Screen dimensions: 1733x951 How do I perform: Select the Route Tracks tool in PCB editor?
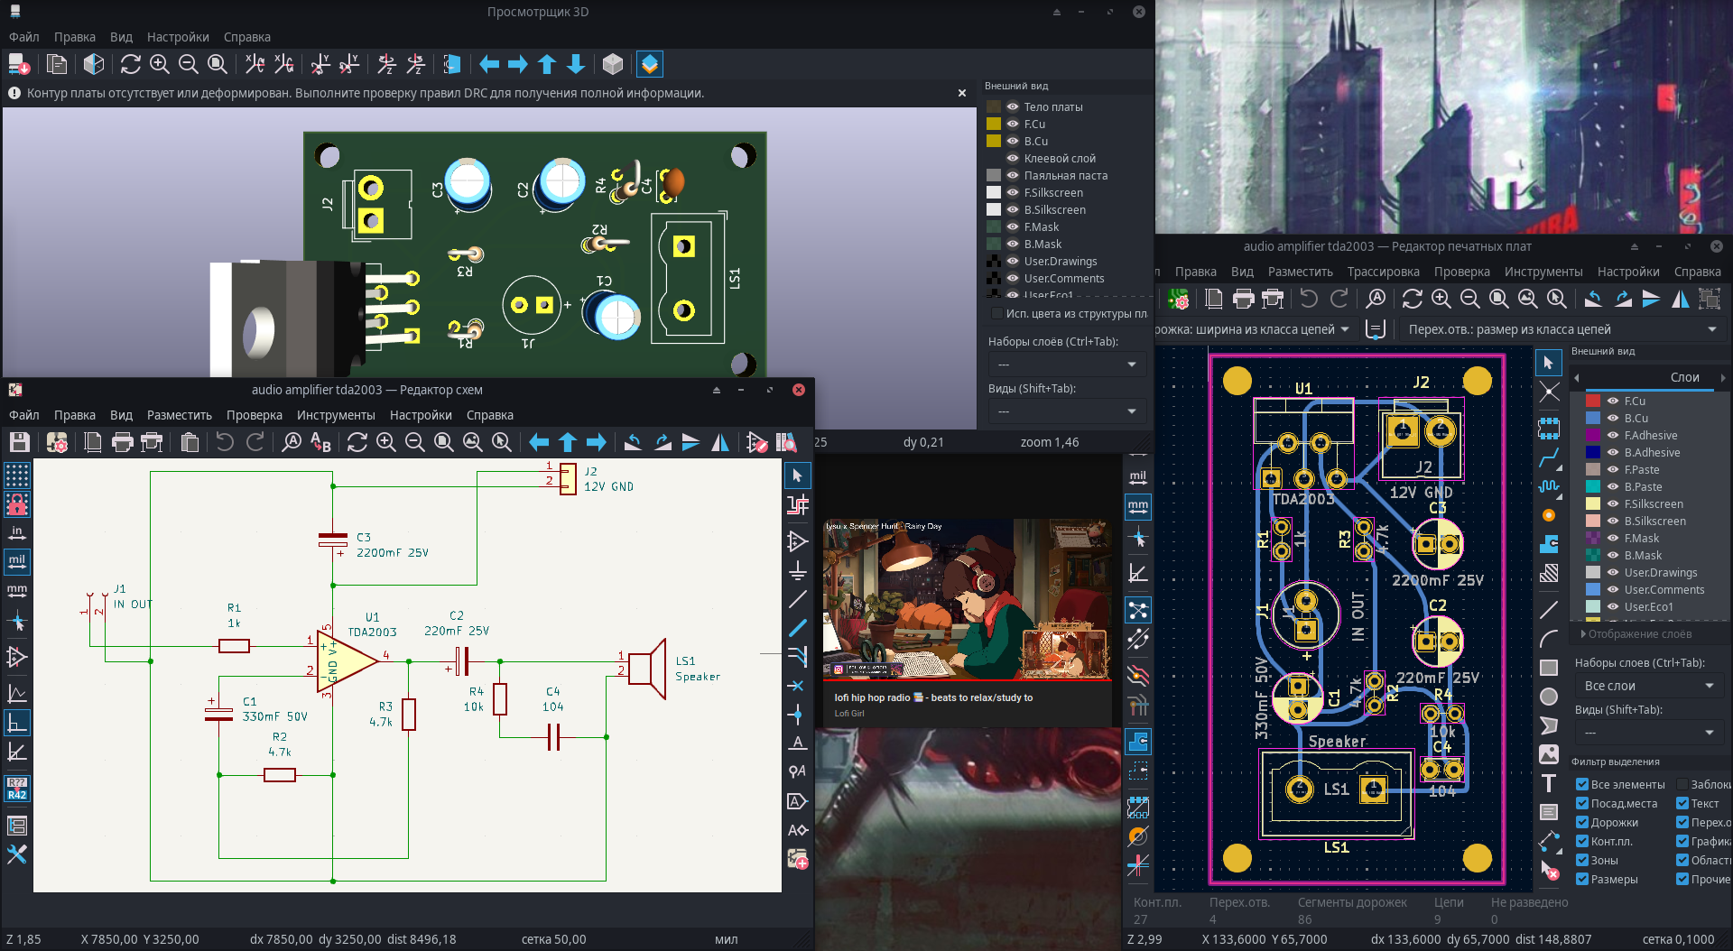1549,458
